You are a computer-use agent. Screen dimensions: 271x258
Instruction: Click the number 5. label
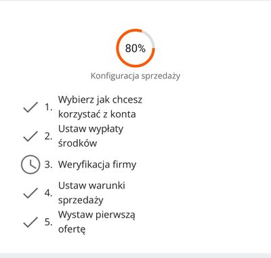(x=48, y=222)
